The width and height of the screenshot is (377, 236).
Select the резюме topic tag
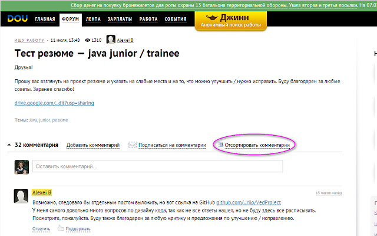pyautogui.click(x=60, y=120)
